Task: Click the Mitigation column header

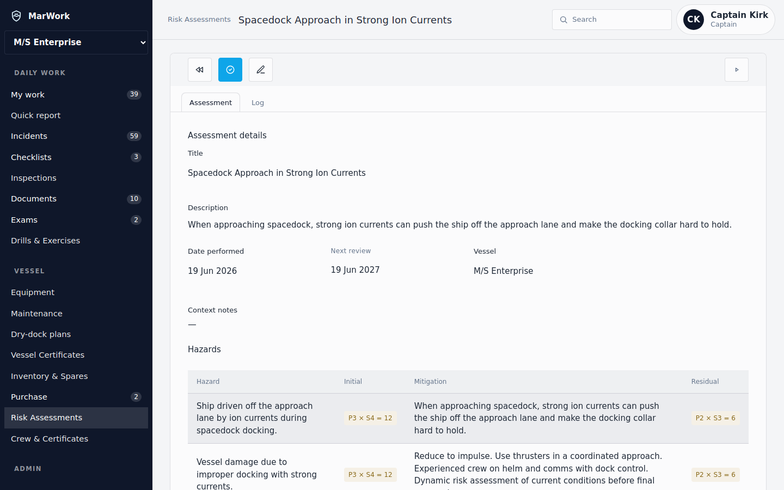Action: [430, 382]
